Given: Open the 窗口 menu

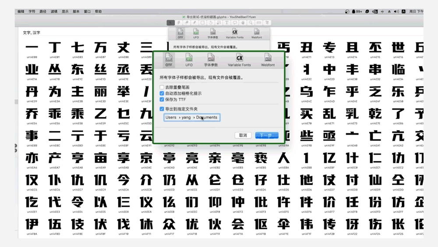Looking at the screenshot, I should pyautogui.click(x=87, y=11).
